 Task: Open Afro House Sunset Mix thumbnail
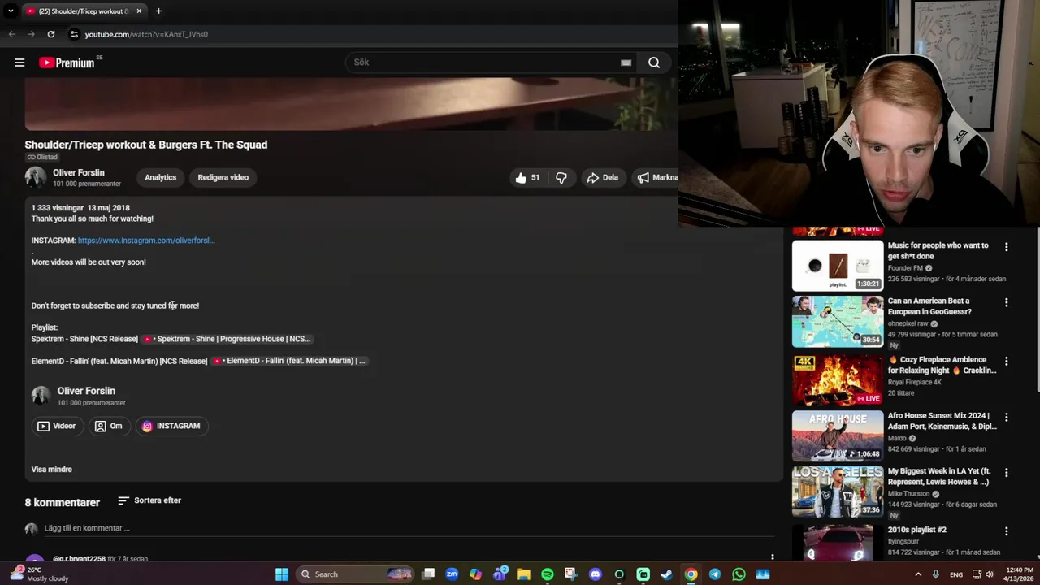pyautogui.click(x=838, y=435)
